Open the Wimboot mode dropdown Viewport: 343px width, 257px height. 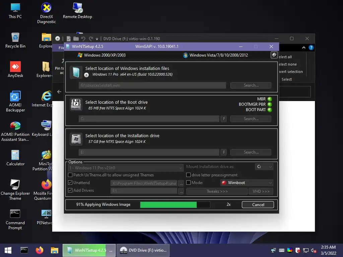click(x=247, y=183)
